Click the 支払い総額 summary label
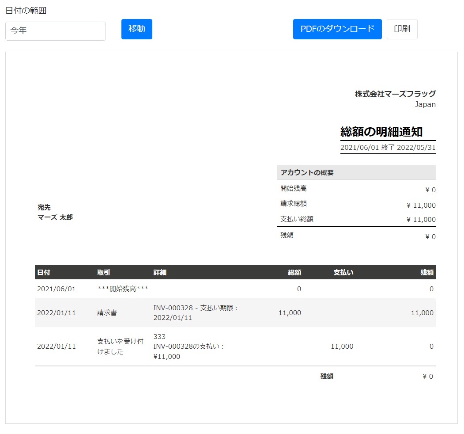 297,219
